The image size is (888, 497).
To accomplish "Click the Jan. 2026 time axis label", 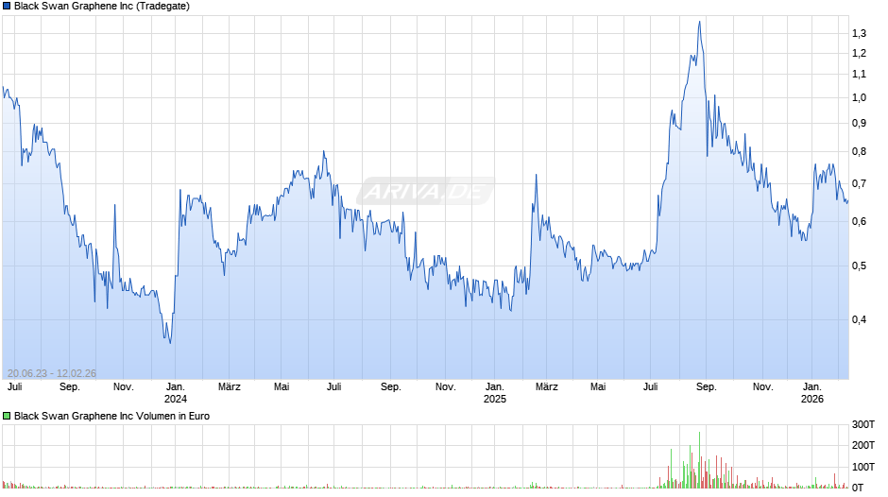I will tap(812, 393).
